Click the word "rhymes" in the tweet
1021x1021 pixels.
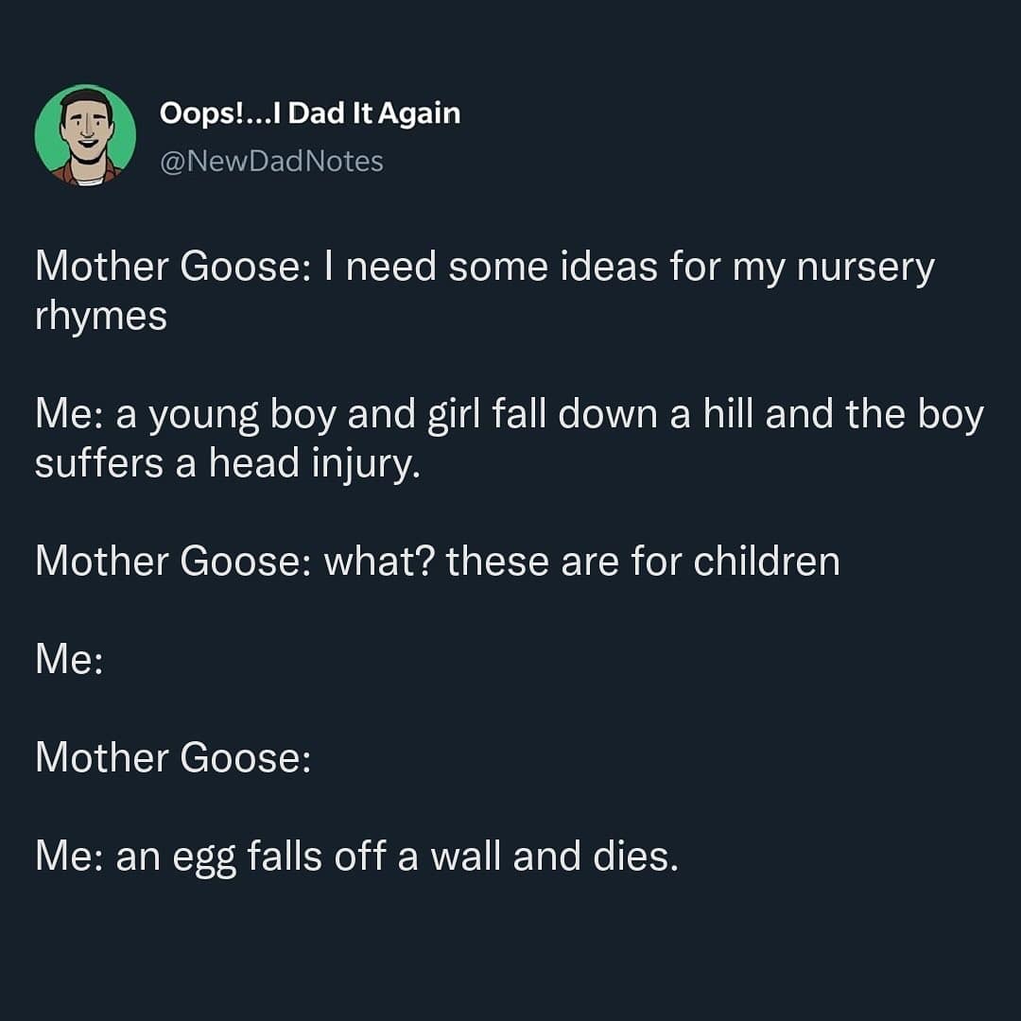point(101,316)
